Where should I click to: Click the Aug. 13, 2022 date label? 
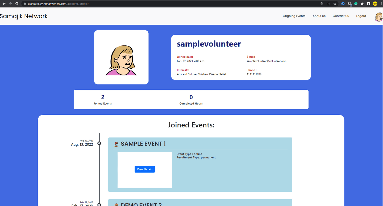pos(82,145)
